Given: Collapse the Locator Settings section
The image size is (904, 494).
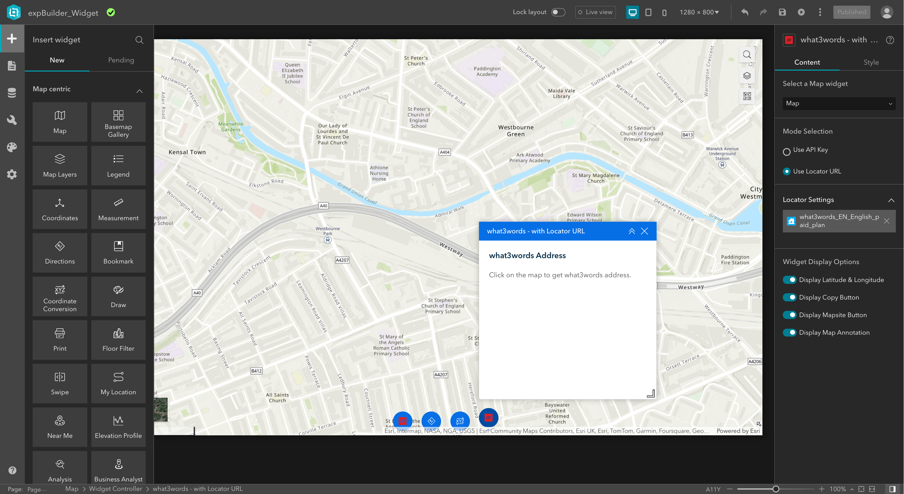Looking at the screenshot, I should tap(891, 200).
